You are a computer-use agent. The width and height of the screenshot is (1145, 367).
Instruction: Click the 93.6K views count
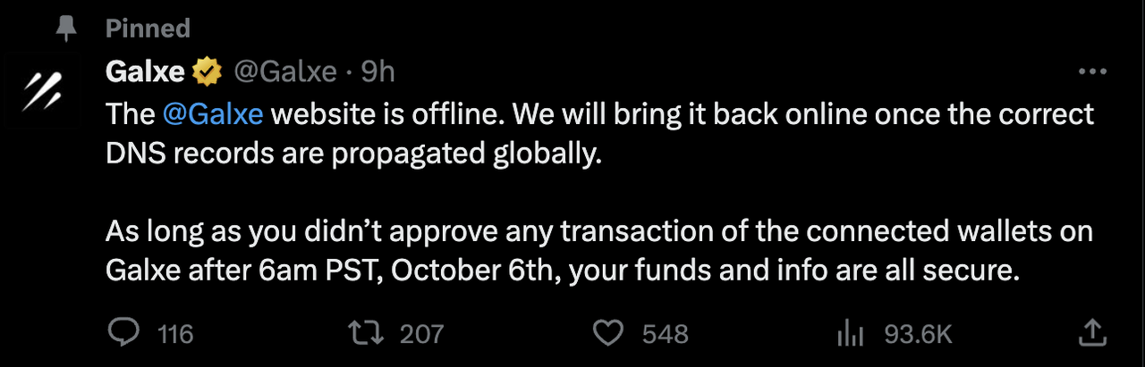pyautogui.click(x=918, y=335)
